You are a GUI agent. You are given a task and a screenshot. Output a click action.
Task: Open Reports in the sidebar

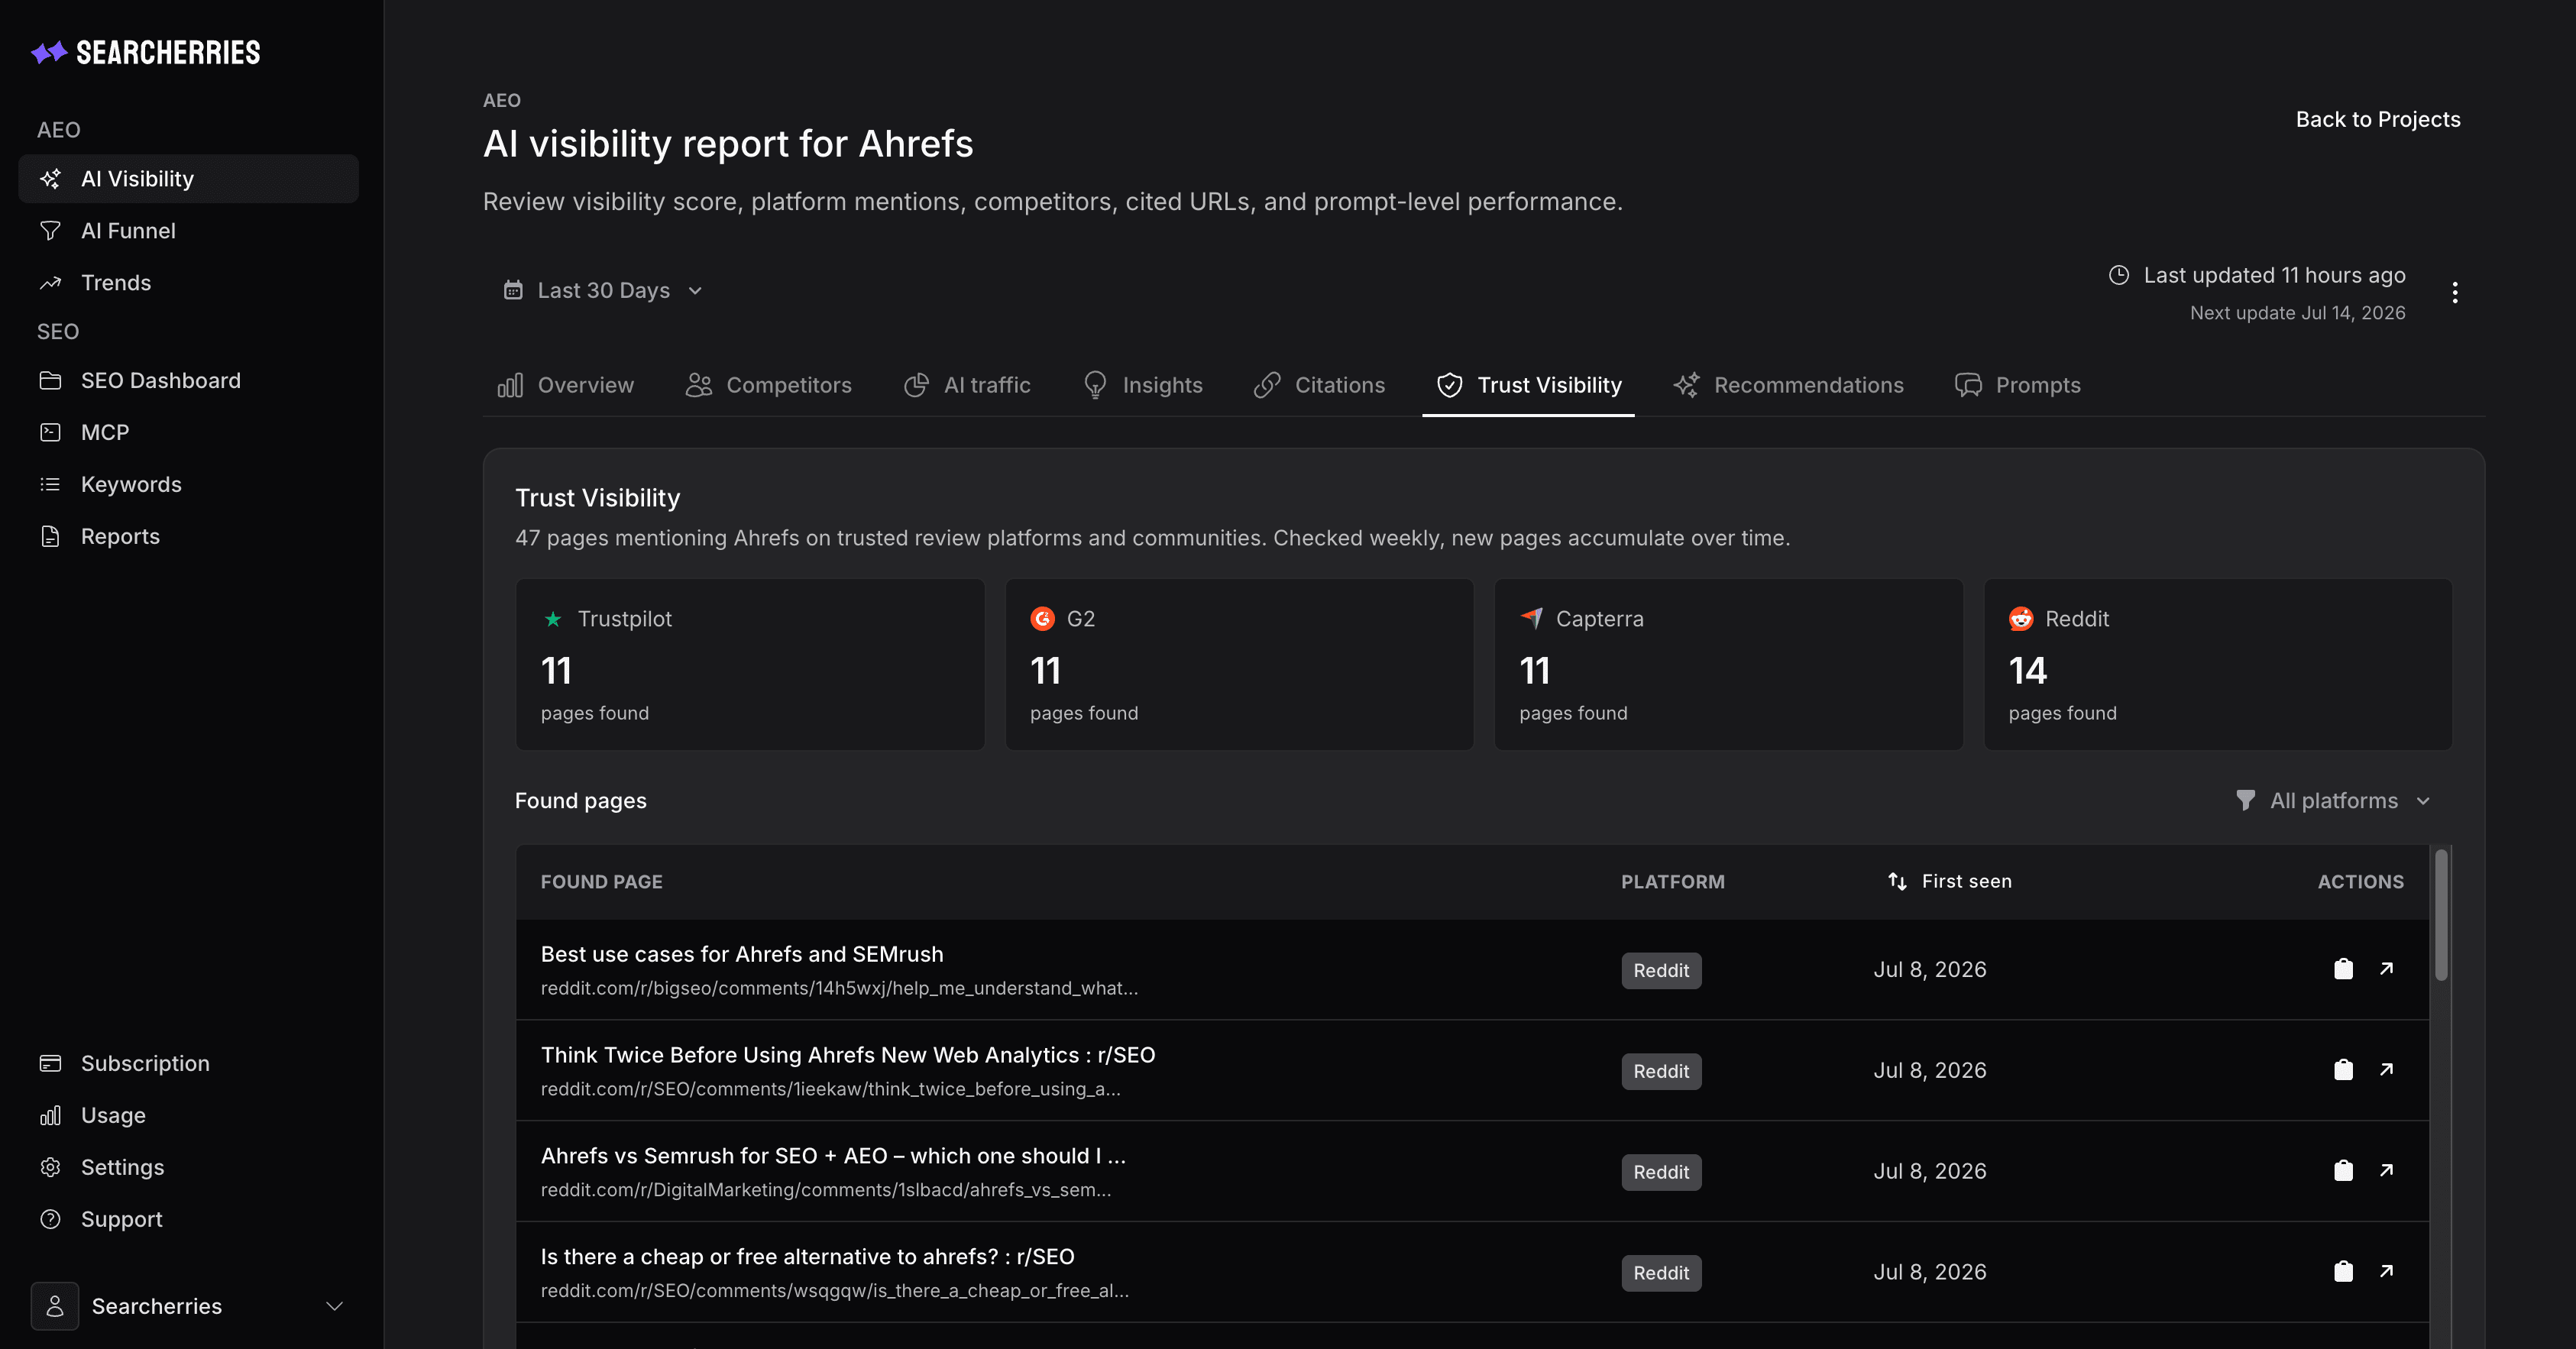(188, 537)
